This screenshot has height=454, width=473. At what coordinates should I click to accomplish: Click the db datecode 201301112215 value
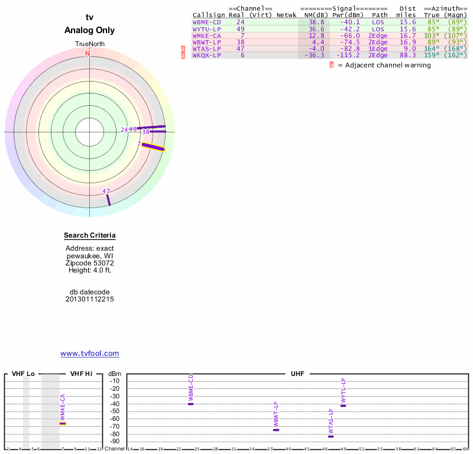click(90, 299)
